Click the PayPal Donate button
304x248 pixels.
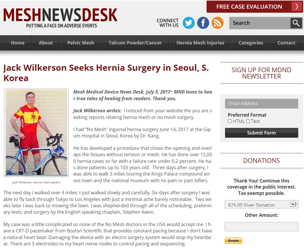[233, 240]
